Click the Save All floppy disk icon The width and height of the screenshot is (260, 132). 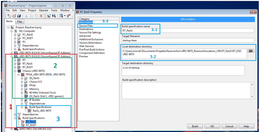(19, 16)
